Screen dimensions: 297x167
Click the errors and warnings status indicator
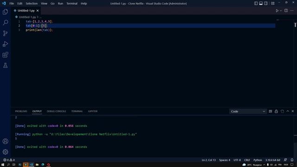point(9,160)
